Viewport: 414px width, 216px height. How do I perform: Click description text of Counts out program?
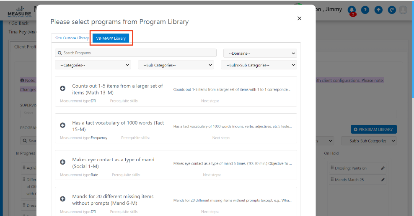coord(232,89)
